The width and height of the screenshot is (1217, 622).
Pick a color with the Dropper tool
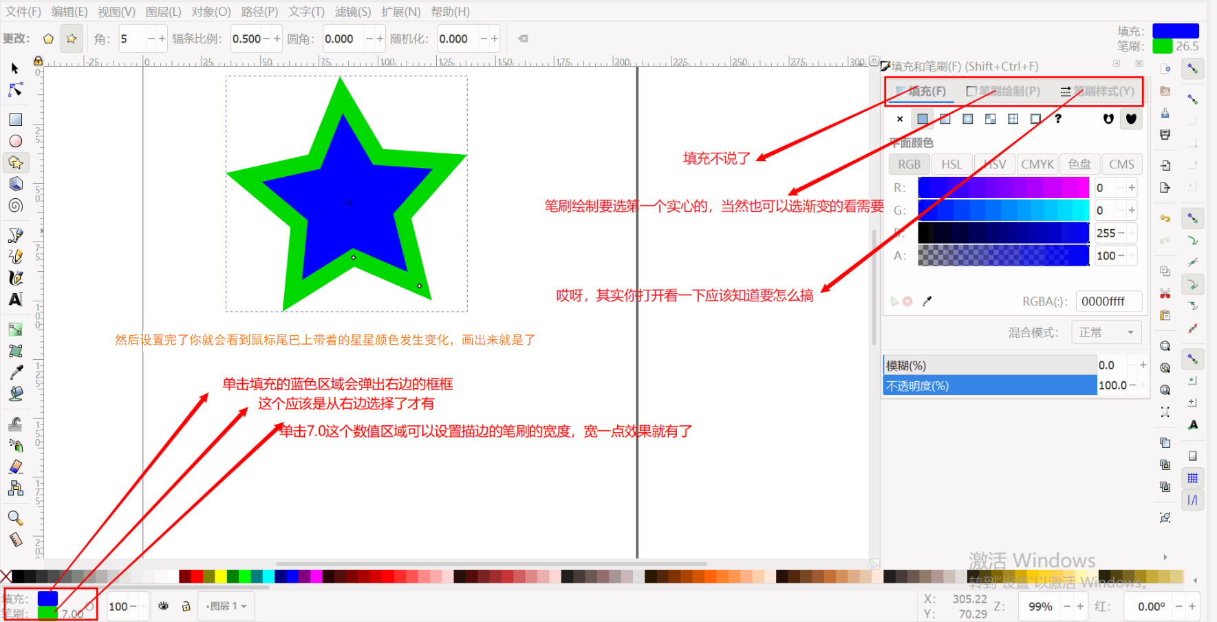point(15,371)
